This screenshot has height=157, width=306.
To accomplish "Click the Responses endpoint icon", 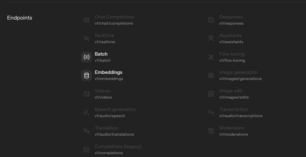I will click(x=211, y=20).
